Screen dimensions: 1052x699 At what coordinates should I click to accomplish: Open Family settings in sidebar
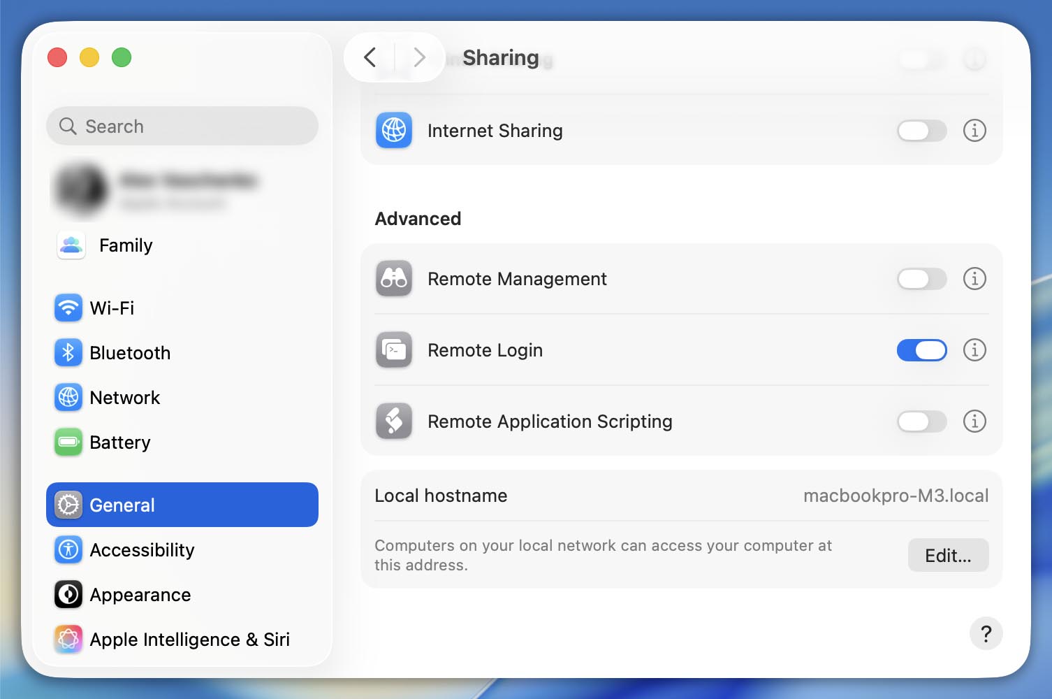click(x=182, y=245)
